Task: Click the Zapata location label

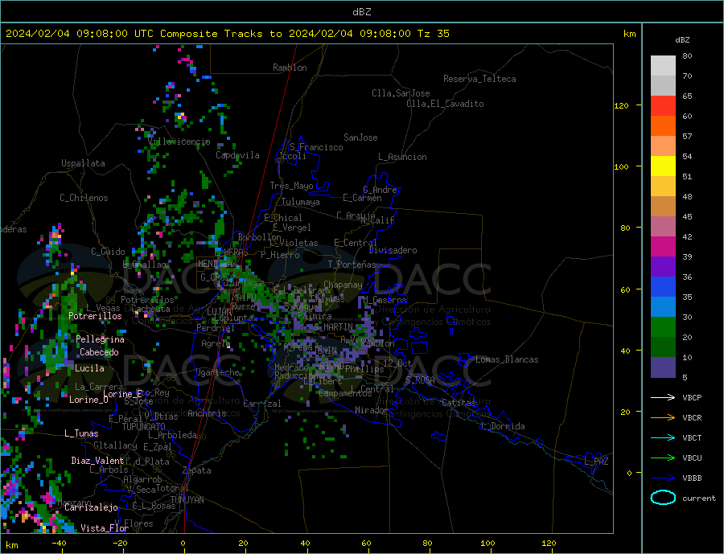Action: point(197,471)
